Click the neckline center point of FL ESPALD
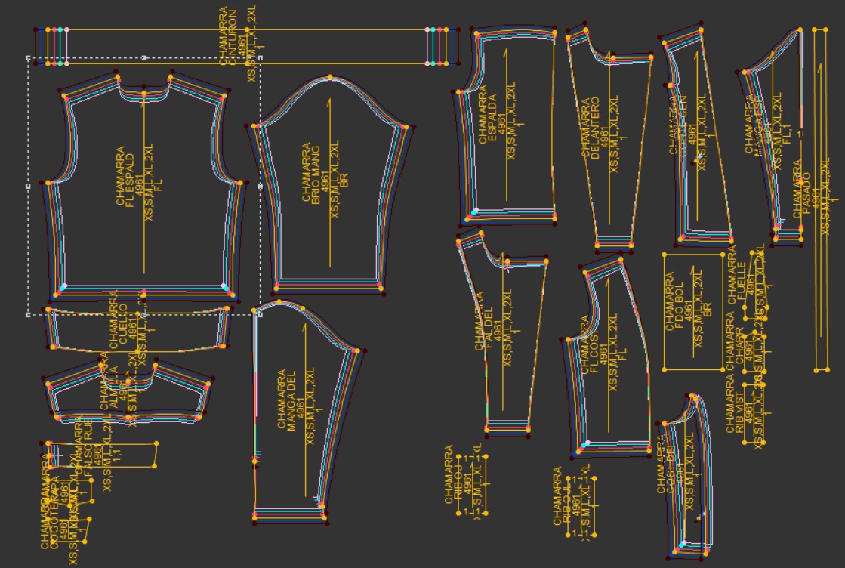The height and width of the screenshot is (568, 845). 144,95
